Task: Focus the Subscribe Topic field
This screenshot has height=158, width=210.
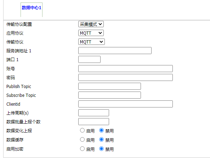Action: click(109, 95)
